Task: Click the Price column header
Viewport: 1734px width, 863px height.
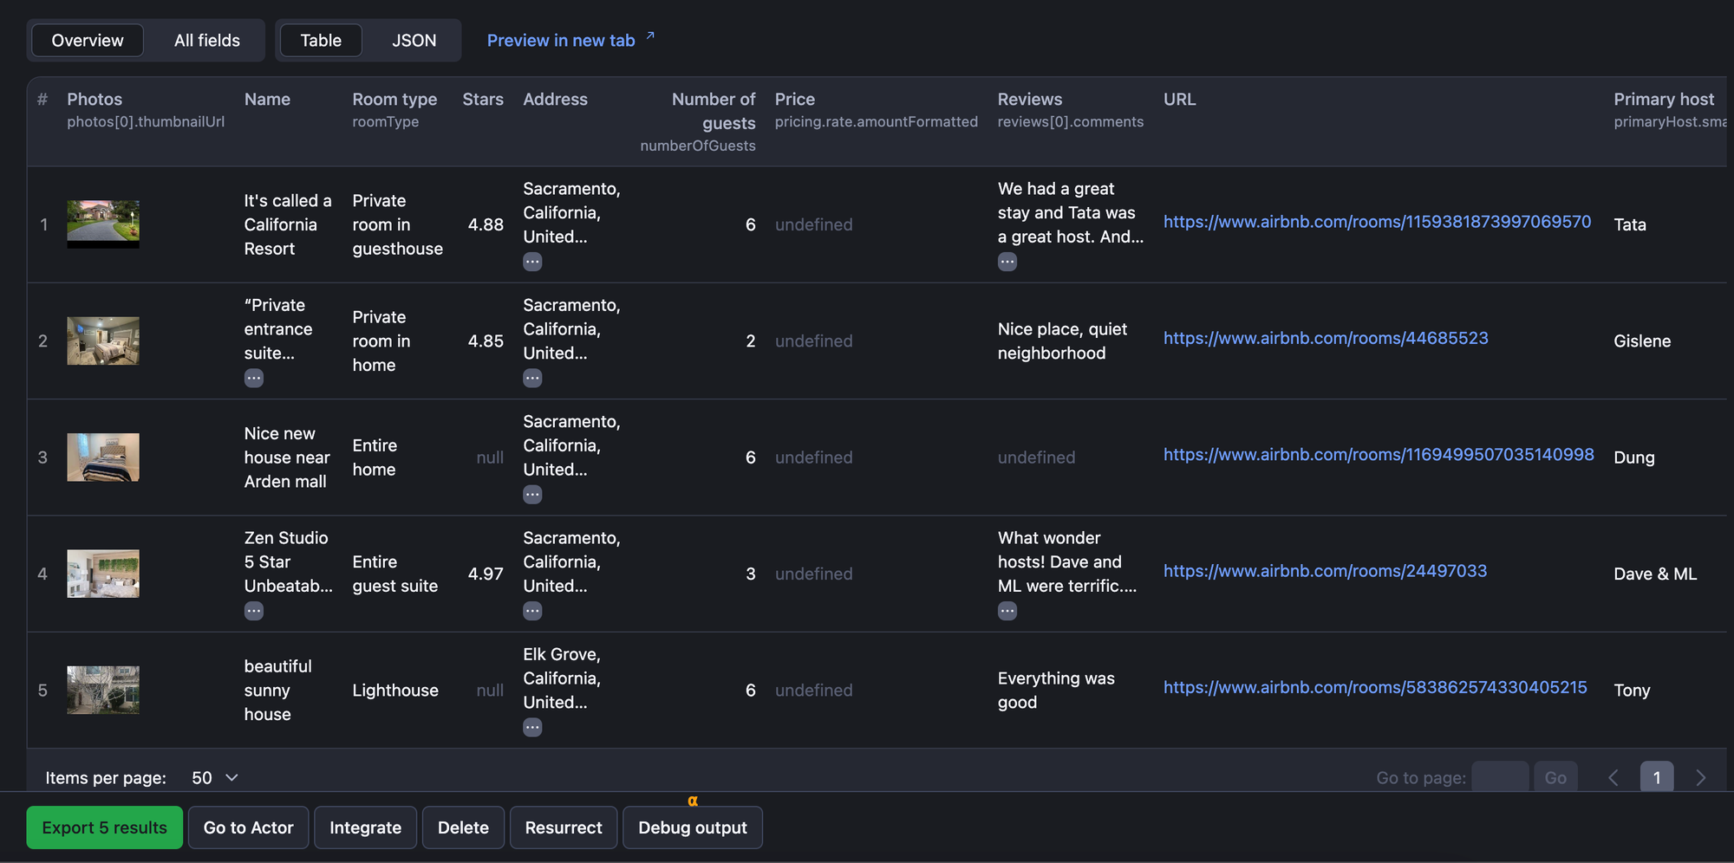Action: (x=795, y=100)
